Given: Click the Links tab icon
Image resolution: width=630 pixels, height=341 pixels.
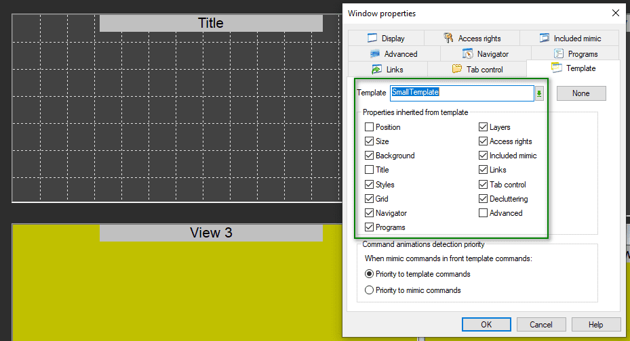Looking at the screenshot, I should (x=376, y=69).
